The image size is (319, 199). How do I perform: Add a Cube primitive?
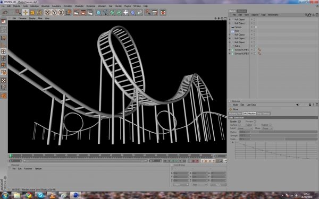point(98,12)
